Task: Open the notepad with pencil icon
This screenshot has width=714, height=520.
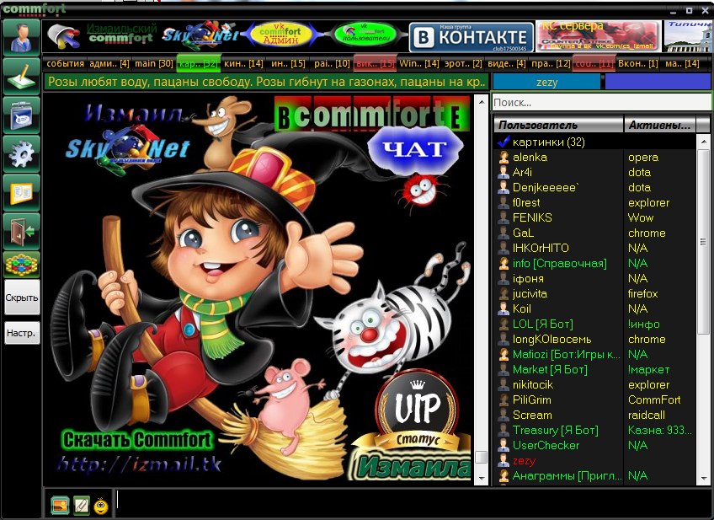Action: point(22,76)
